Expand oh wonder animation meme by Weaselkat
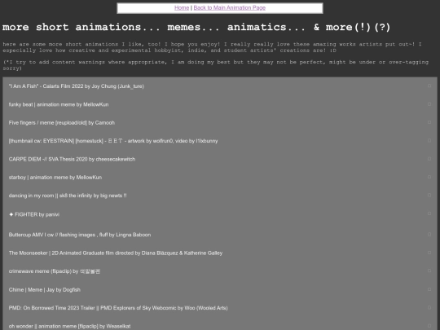Screen dimensions: 440x330 pos(220,323)
